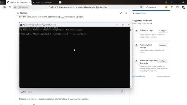
Task: Expand the tab list dropdown arrow
Action: 2,2
